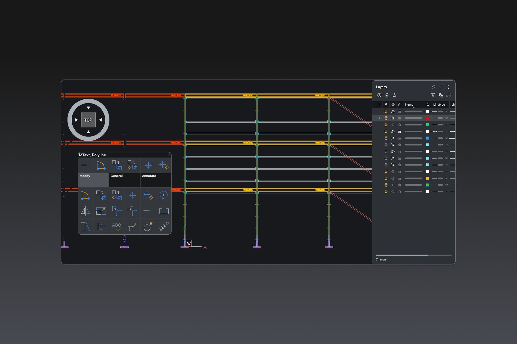The height and width of the screenshot is (344, 517).
Task: Switch to the General tab
Action: pos(124,180)
